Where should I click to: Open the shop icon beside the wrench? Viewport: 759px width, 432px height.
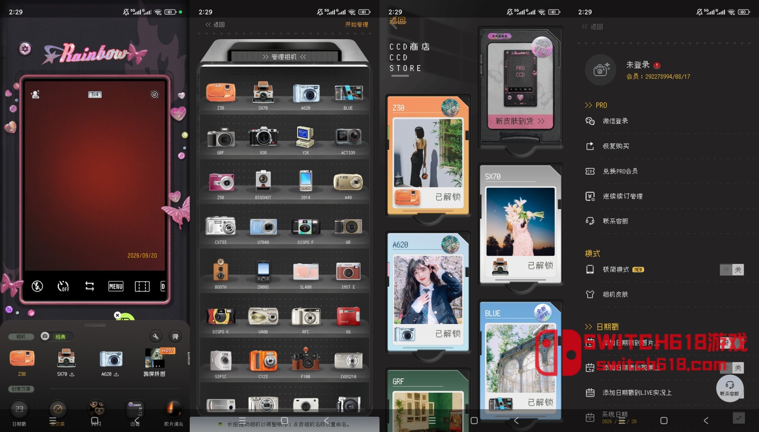pos(175,336)
